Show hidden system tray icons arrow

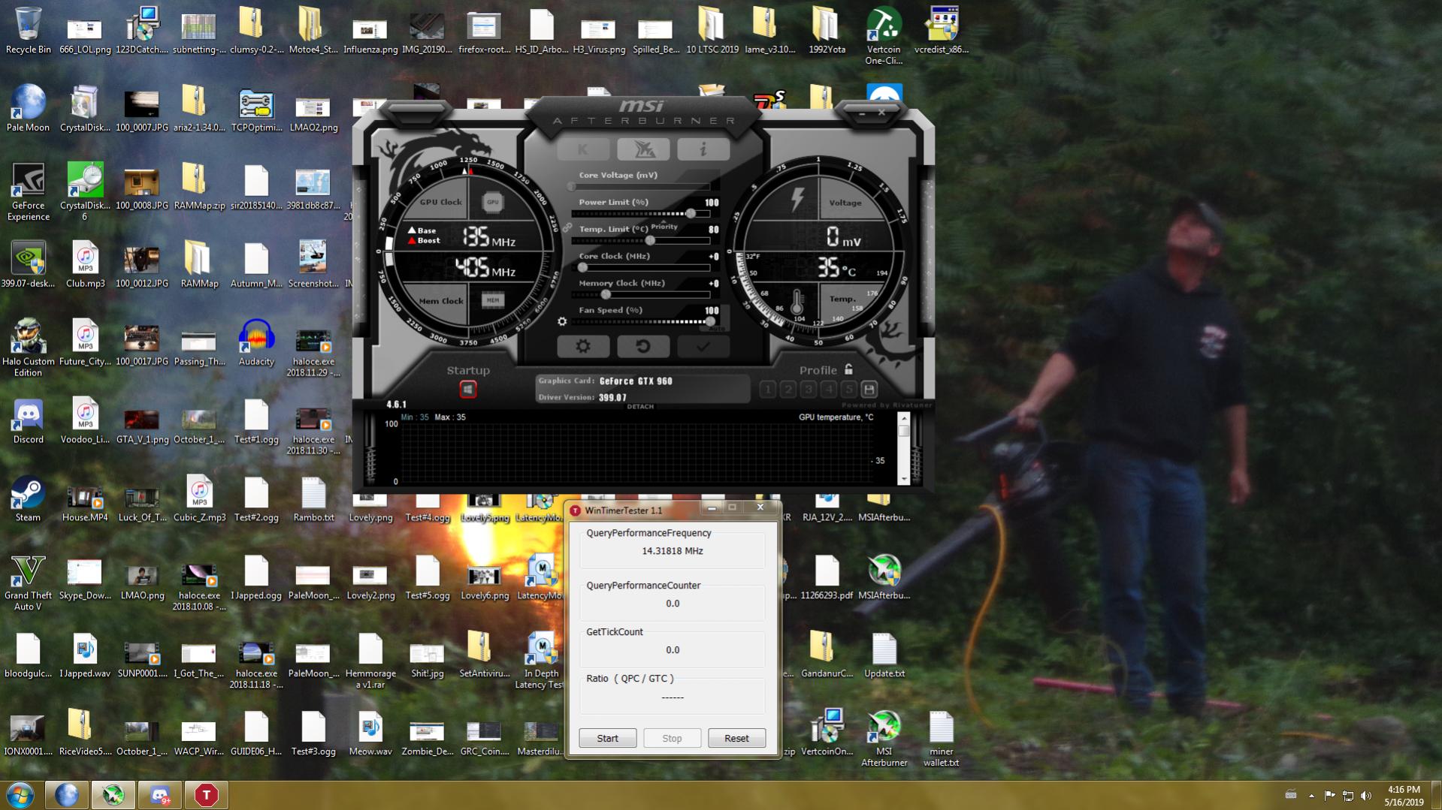(1311, 796)
